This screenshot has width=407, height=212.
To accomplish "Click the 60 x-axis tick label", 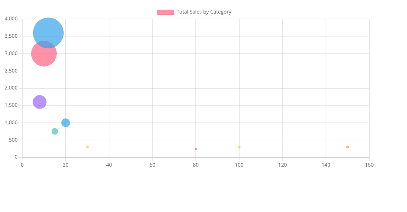I will pos(152,165).
